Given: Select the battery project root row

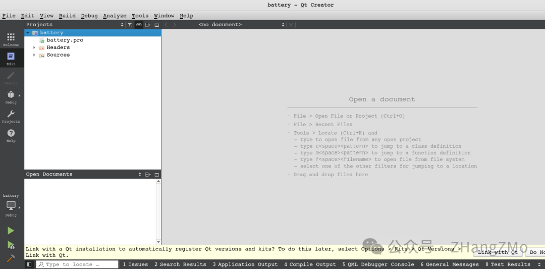Looking at the screenshot, I should tap(93, 33).
